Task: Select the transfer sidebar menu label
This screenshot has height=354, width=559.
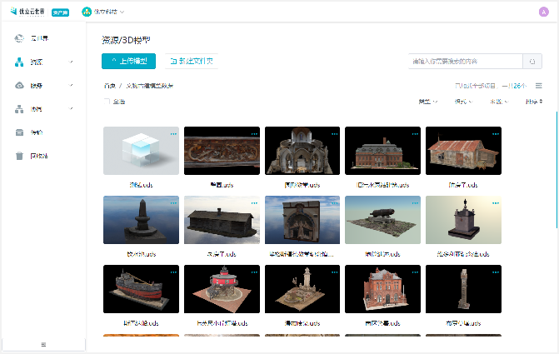Action: pos(37,132)
